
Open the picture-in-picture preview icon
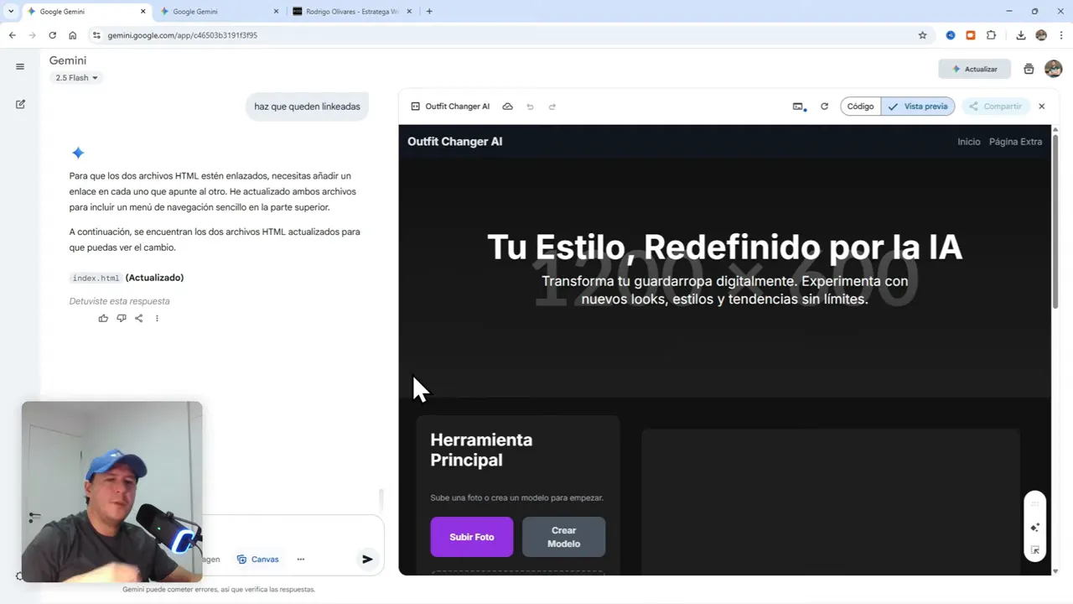[797, 107]
